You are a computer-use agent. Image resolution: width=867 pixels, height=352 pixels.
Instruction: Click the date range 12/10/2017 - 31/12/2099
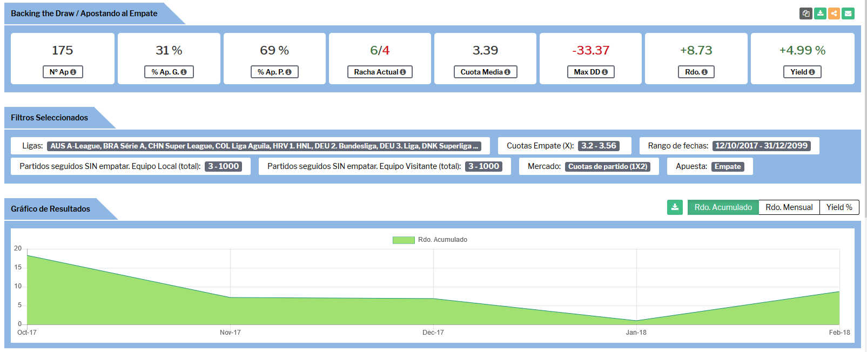click(x=761, y=146)
